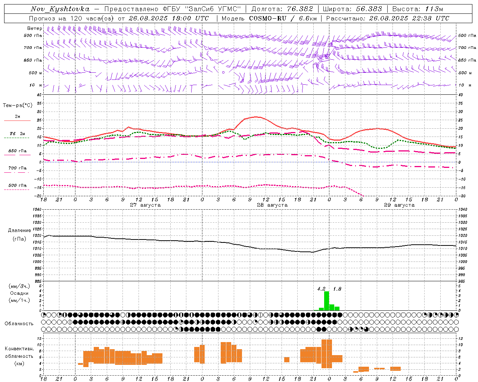Click the Давление pressure panel label
Image resolution: width=478 pixels, height=382 pixels.
pyautogui.click(x=19, y=231)
